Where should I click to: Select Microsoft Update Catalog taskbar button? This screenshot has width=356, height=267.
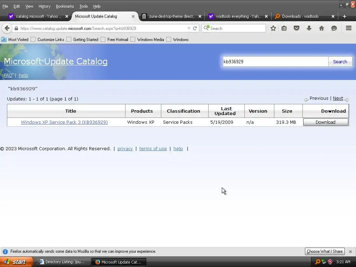pos(119,262)
